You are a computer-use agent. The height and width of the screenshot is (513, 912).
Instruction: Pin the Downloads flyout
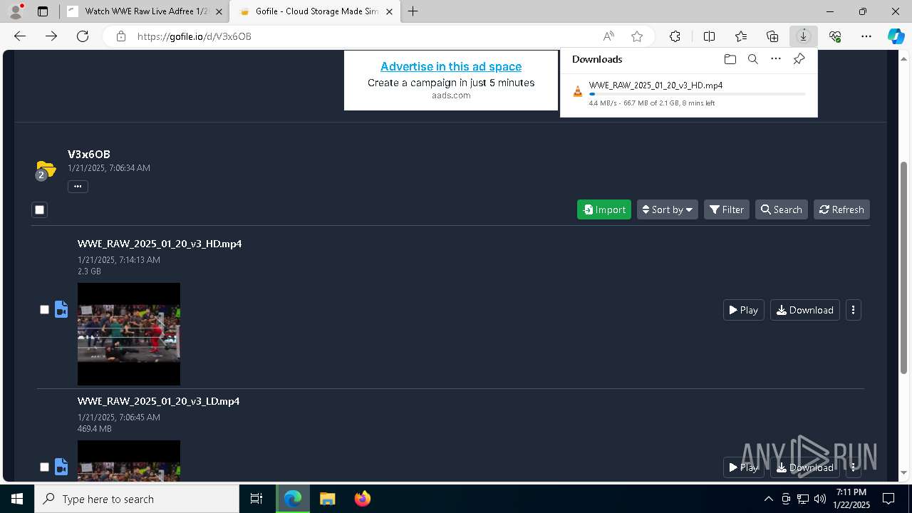pyautogui.click(x=799, y=59)
